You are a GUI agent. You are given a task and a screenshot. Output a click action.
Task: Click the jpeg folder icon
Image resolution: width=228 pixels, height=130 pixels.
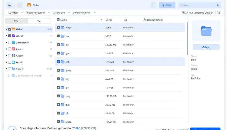62,70
